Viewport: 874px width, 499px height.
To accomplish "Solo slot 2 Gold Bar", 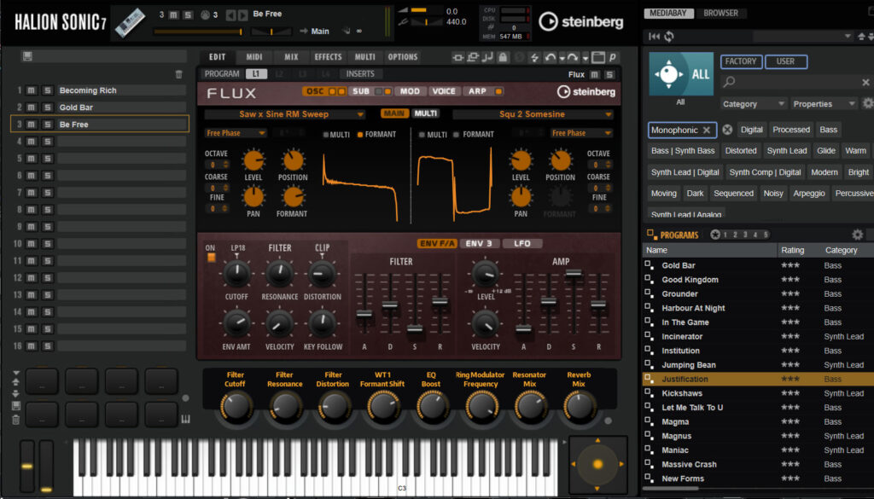I will coord(47,107).
